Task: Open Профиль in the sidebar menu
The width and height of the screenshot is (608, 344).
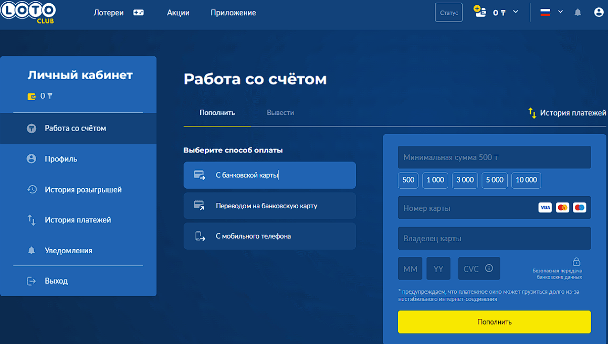Action: pyautogui.click(x=61, y=159)
